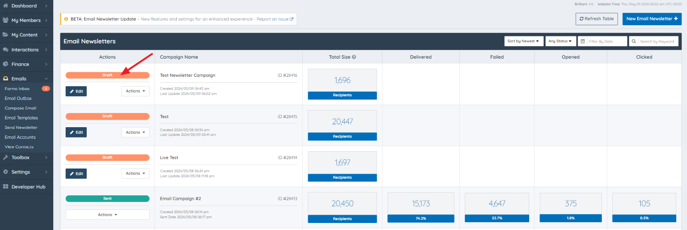Screen dimensions: 687x230
Task: Click the Developer Hub grid icon
Action: (x=5, y=187)
